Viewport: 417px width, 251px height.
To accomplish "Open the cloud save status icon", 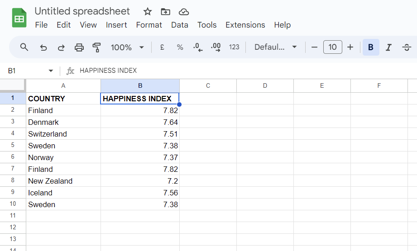I will [183, 12].
